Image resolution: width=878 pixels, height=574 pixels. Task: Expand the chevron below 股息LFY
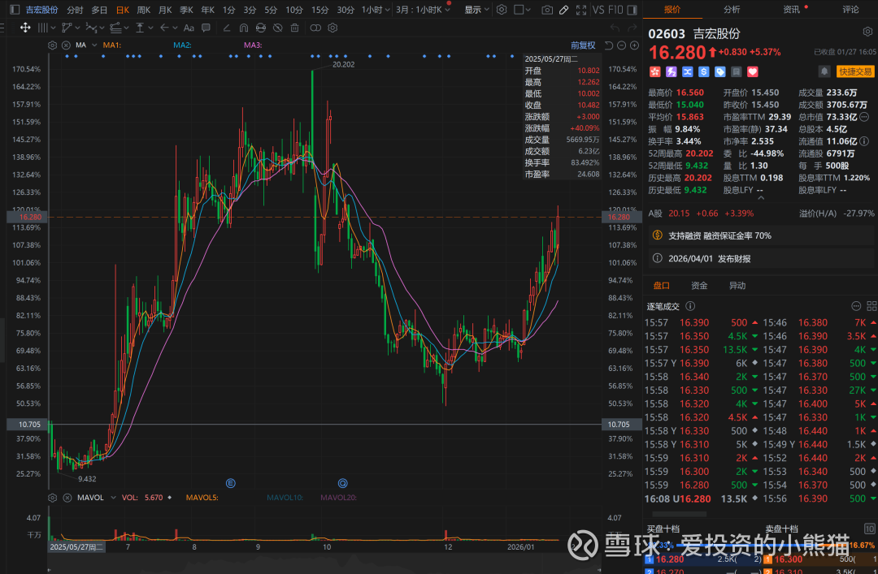point(760,197)
